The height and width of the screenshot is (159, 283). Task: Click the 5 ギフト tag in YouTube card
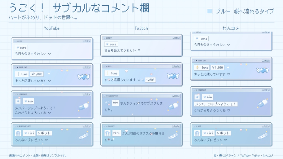(44, 133)
